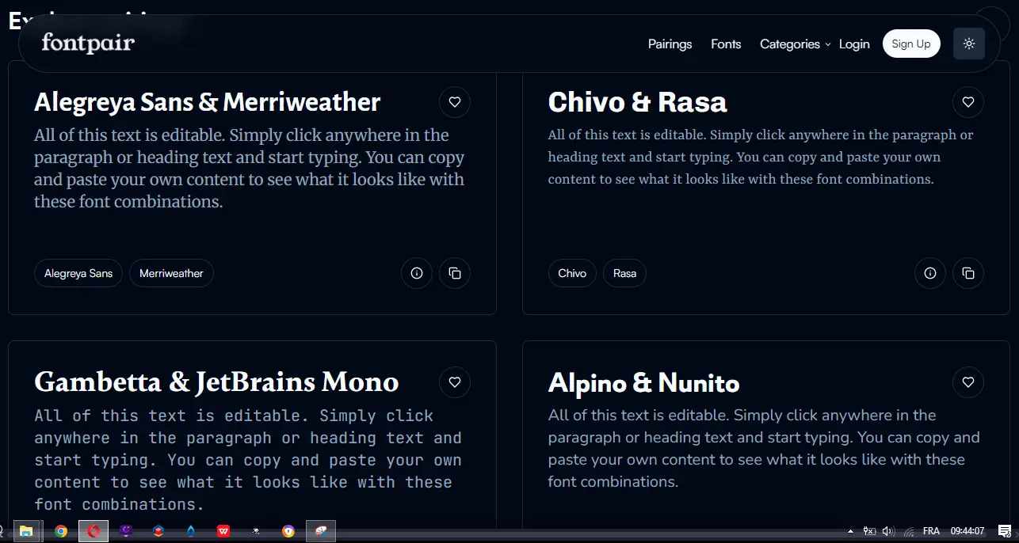Expand the Categories dropdown
Viewport: 1019px width, 543px height.
point(795,44)
